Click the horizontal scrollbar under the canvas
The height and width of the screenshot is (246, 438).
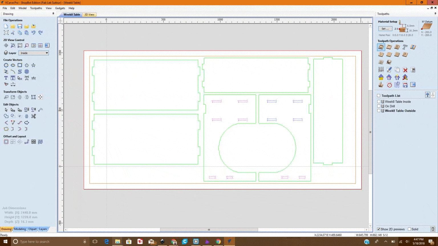[x=209, y=230]
